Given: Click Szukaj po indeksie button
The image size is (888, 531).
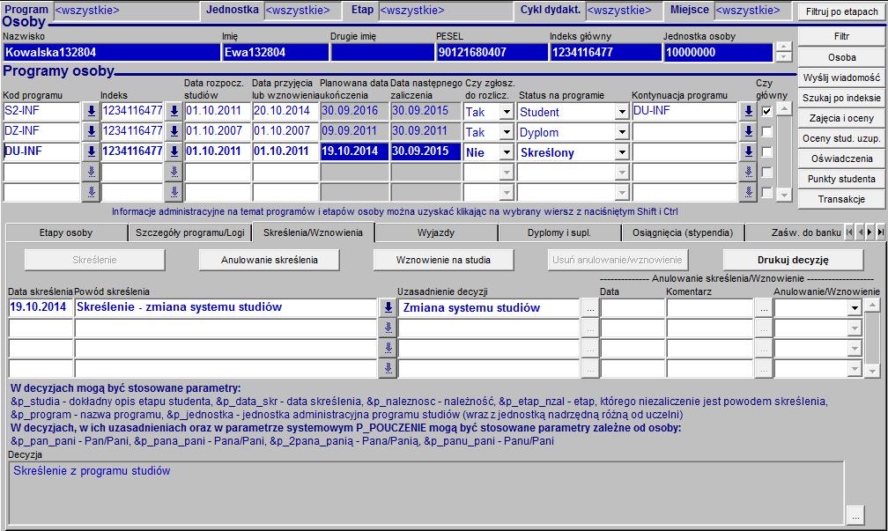Looking at the screenshot, I should tap(841, 98).
